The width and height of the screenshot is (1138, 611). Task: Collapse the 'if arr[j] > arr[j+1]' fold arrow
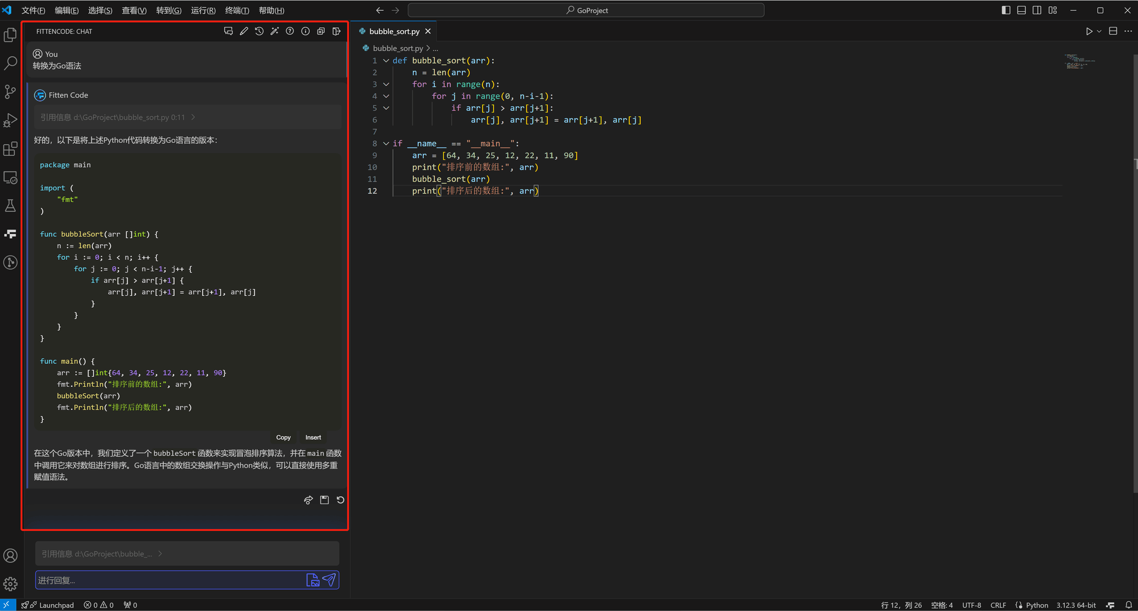pos(386,108)
